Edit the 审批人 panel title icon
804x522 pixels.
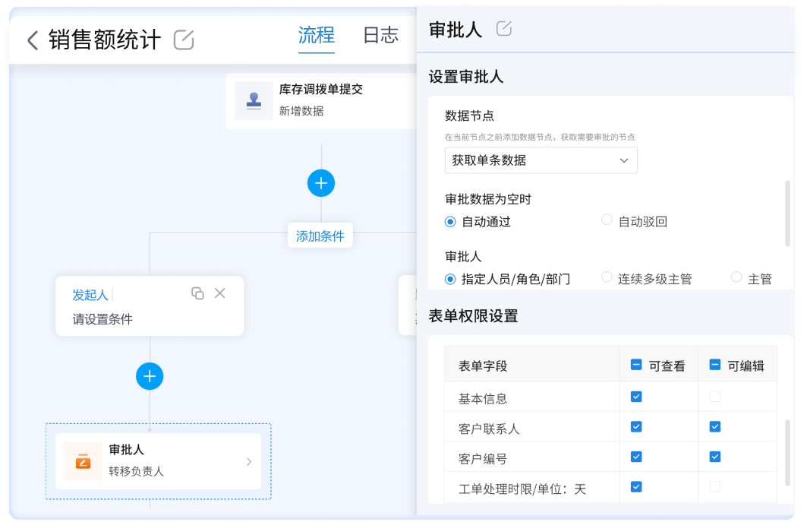pyautogui.click(x=504, y=29)
